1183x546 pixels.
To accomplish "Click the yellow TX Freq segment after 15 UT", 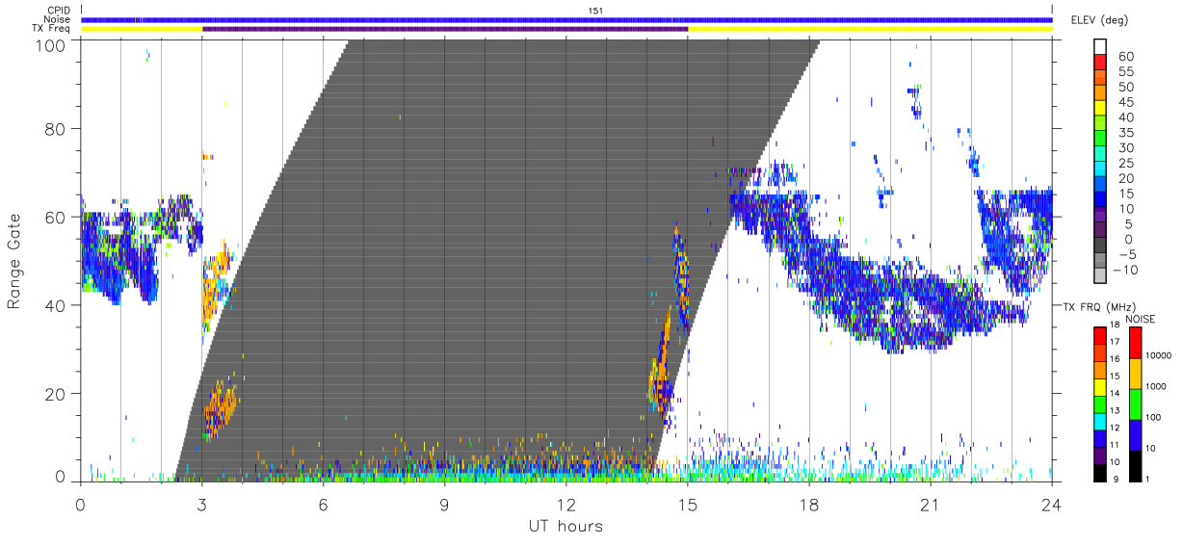I will coord(870,29).
